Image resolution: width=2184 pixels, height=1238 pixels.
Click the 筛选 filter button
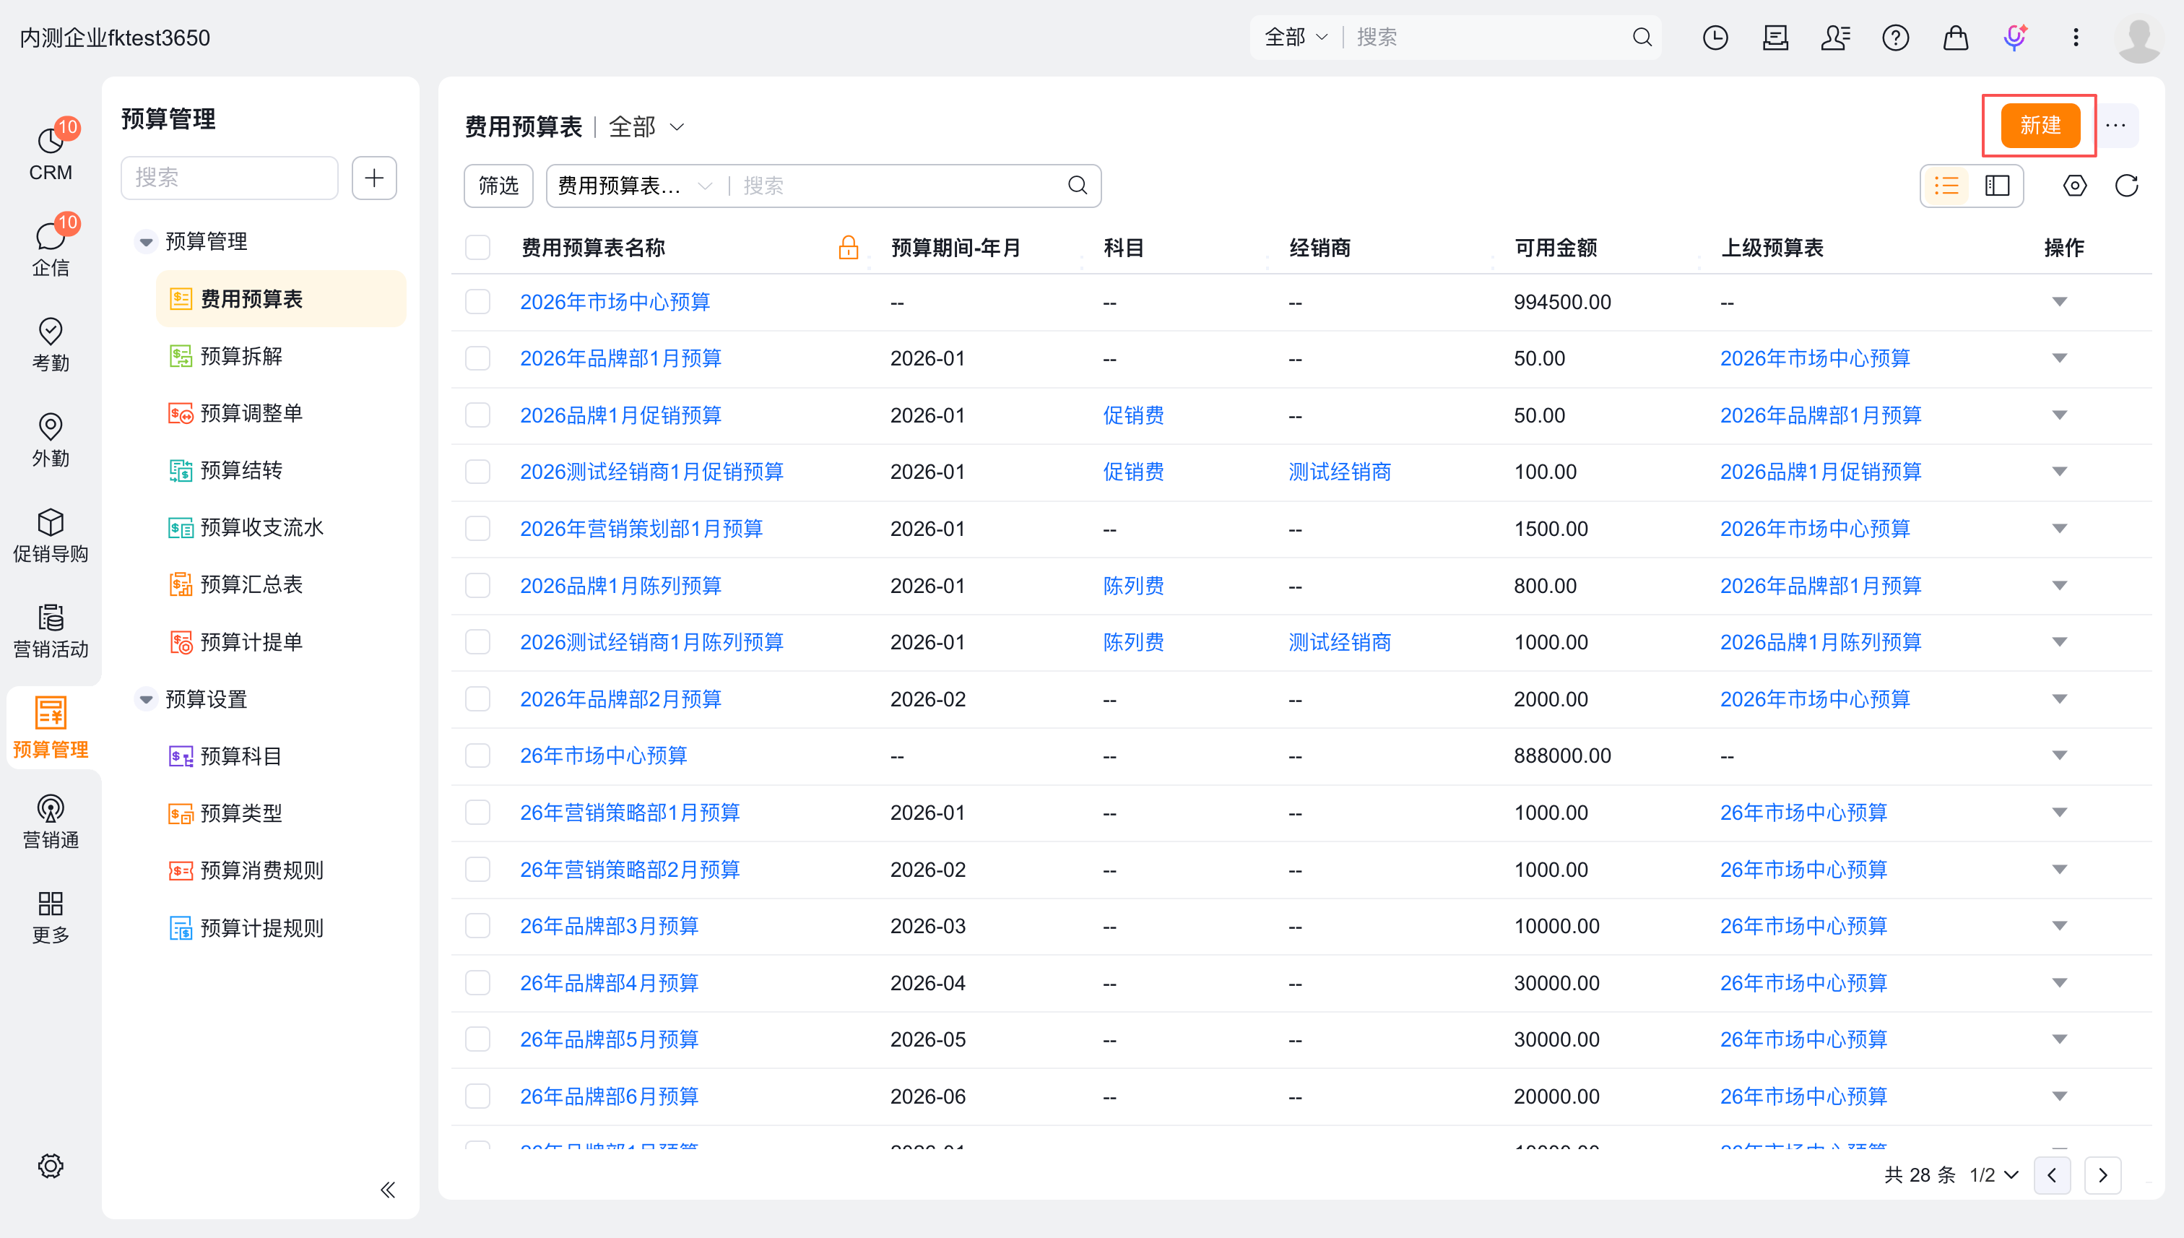coord(498,186)
